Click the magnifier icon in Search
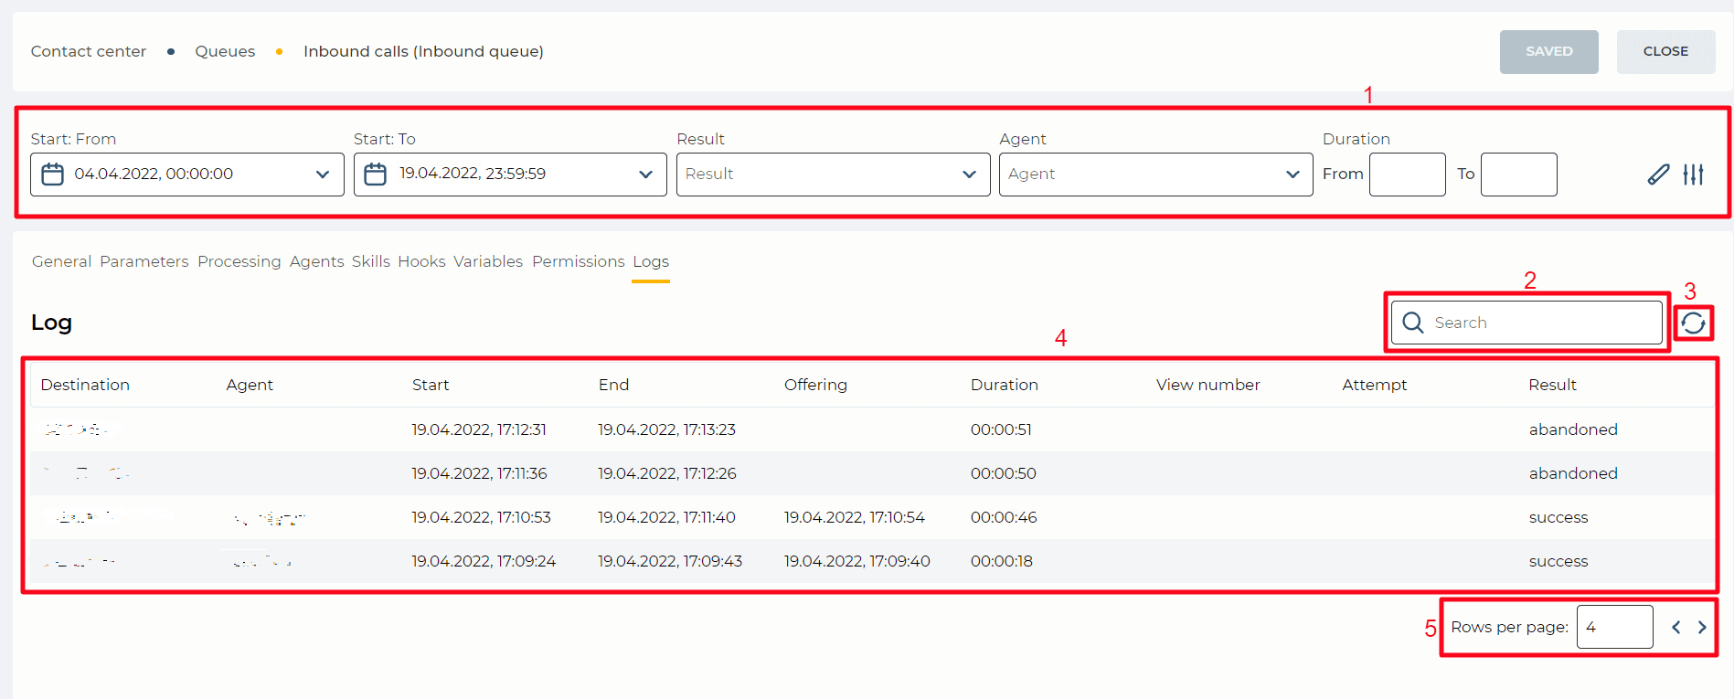1734x699 pixels. pyautogui.click(x=1413, y=323)
